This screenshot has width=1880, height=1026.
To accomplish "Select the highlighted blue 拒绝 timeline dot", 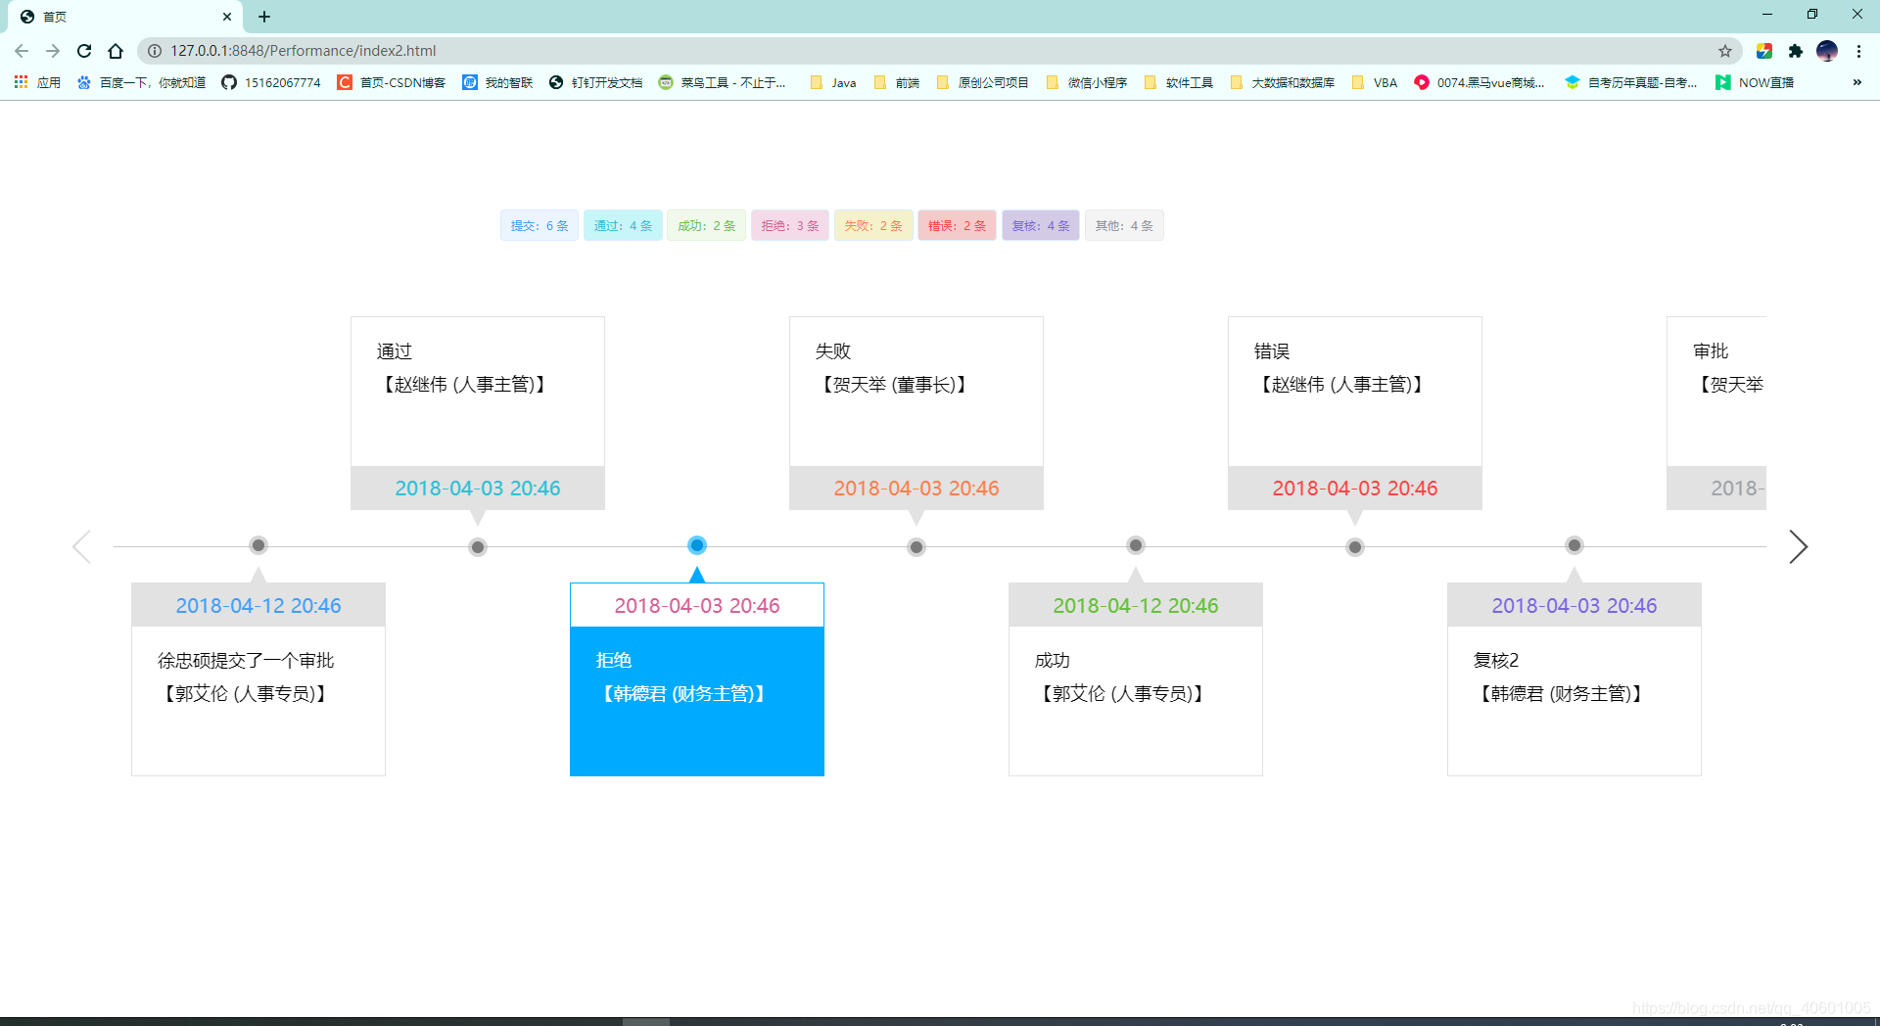I will tap(696, 545).
